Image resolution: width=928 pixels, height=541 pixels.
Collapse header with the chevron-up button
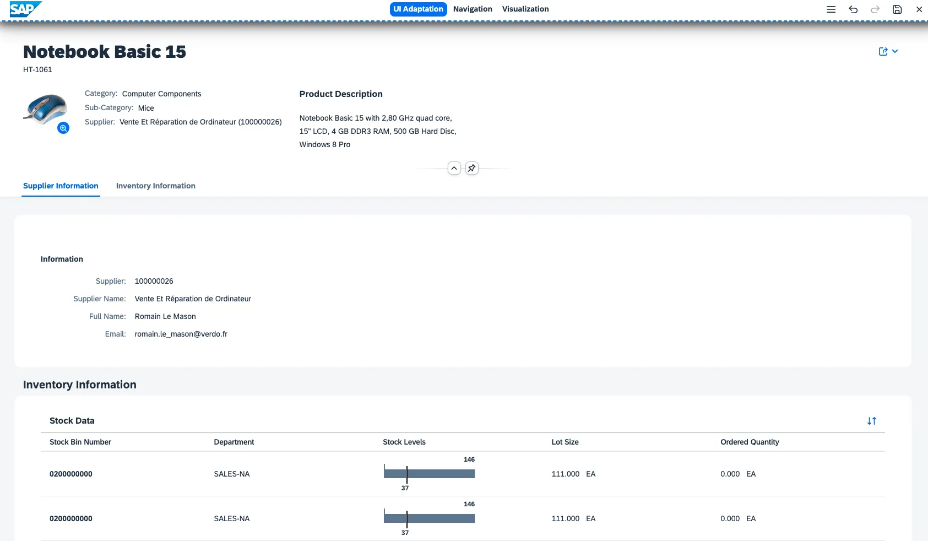pos(454,168)
